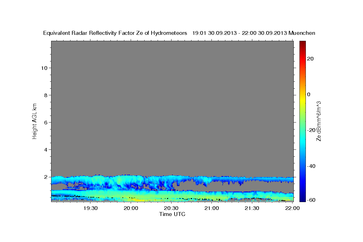
Task: Click the plot title 'Equivalent Radar Reflectivity Factor Ze of Hydrometeors'
Action: coord(115,33)
